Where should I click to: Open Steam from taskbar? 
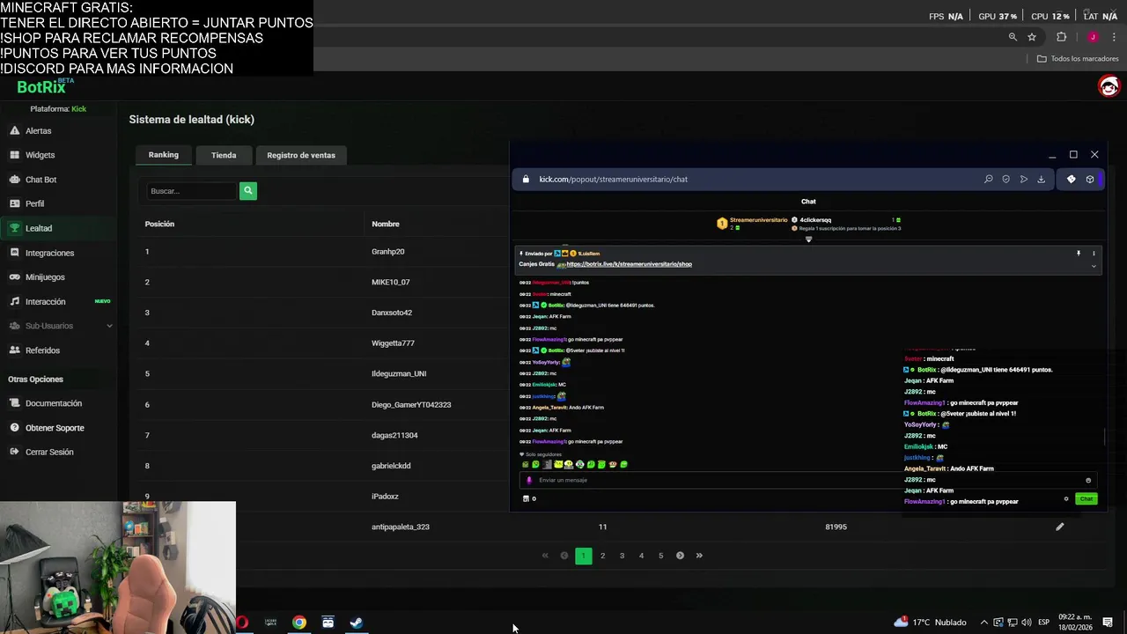(356, 623)
